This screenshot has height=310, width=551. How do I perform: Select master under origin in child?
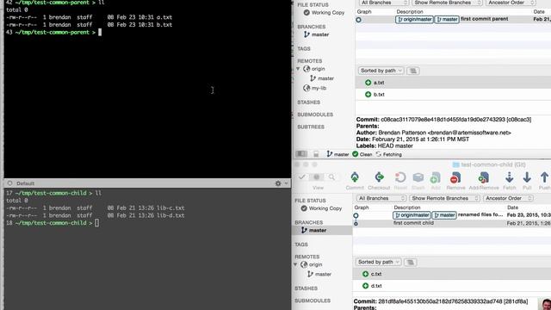point(319,274)
